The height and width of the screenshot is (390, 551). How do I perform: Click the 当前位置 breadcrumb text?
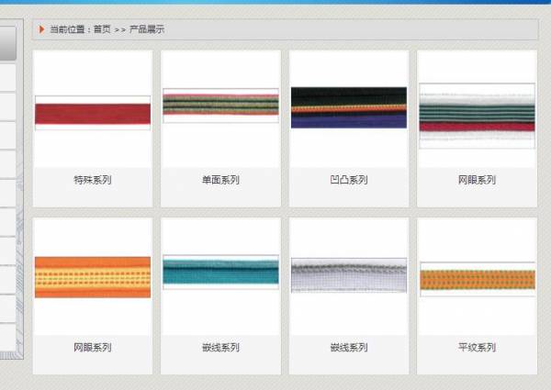coord(69,29)
